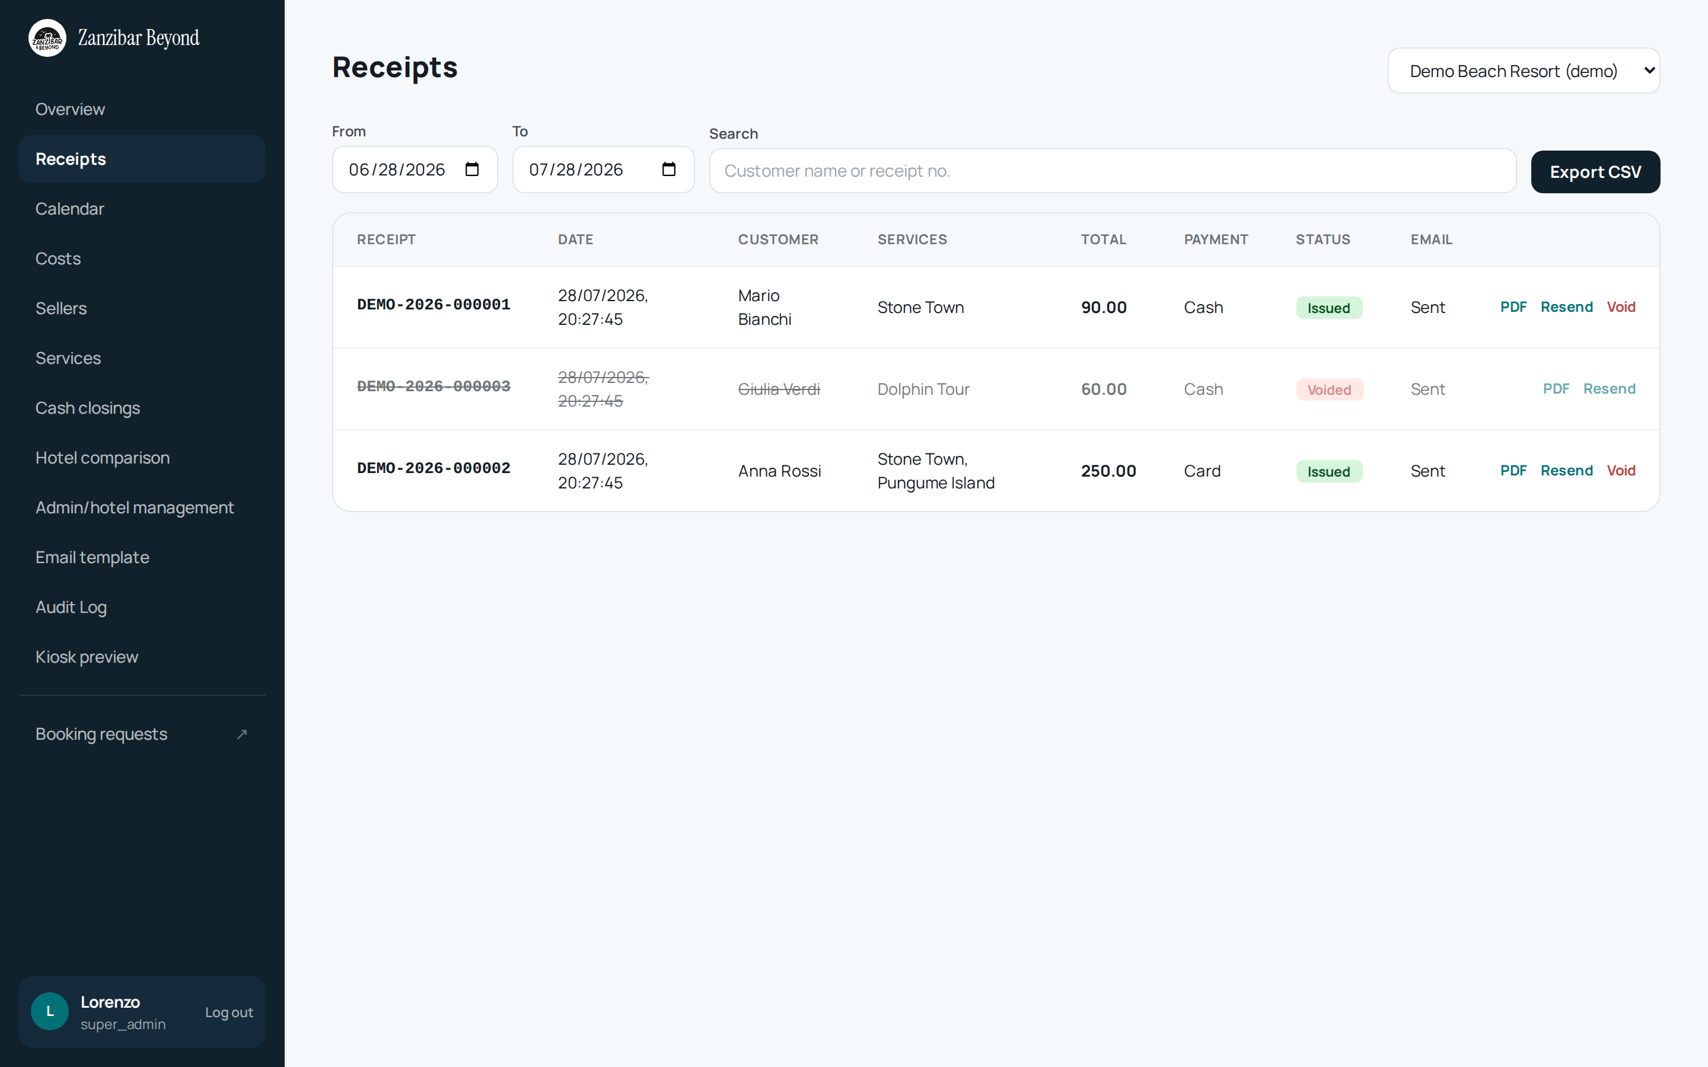
Task: Download PDF for receipt DEMO-2026-000001
Action: click(x=1513, y=307)
